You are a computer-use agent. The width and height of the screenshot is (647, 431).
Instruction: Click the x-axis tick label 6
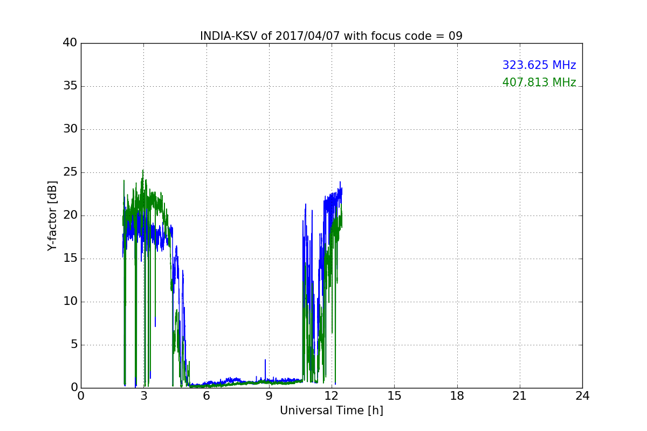(x=206, y=396)
